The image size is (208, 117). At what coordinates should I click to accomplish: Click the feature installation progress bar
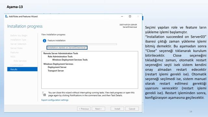tap(82, 44)
